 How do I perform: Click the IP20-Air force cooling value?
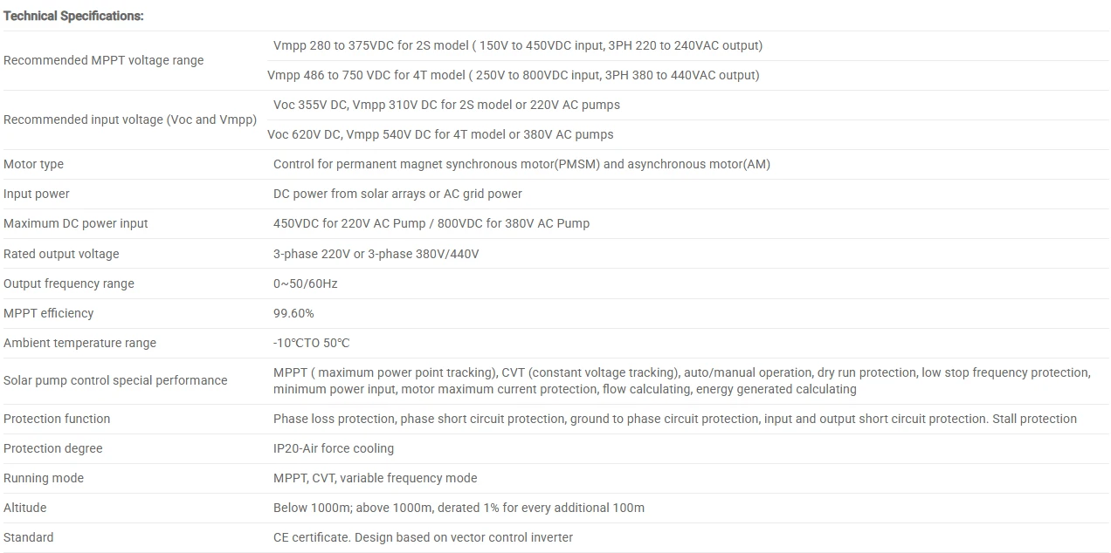[x=334, y=448]
